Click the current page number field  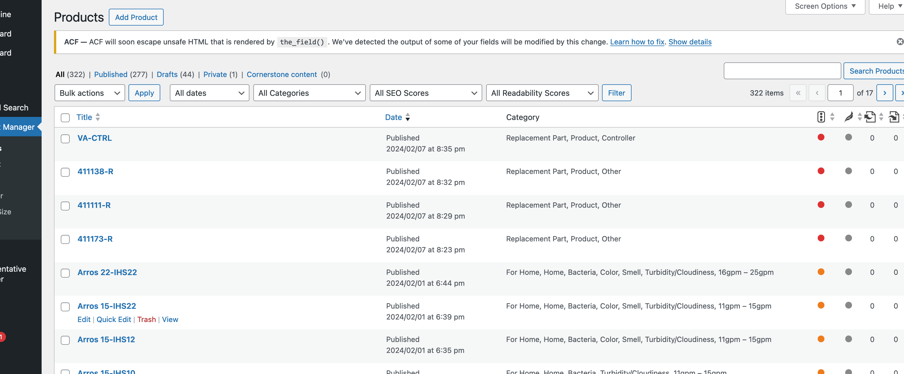[x=840, y=93]
